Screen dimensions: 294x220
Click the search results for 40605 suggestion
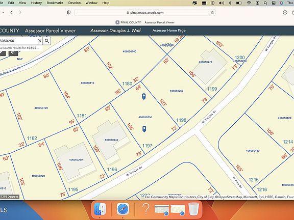(x=20, y=48)
